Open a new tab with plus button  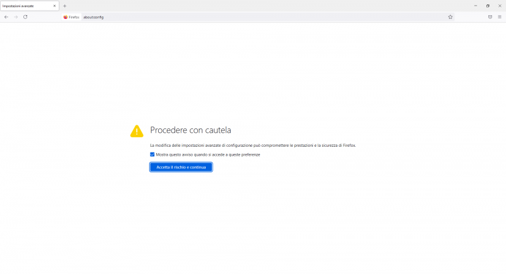point(65,6)
